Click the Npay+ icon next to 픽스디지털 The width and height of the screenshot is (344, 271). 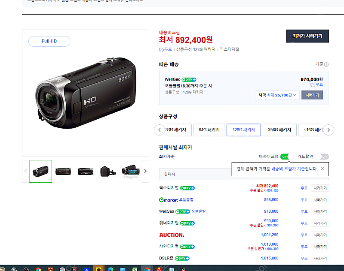187,188
